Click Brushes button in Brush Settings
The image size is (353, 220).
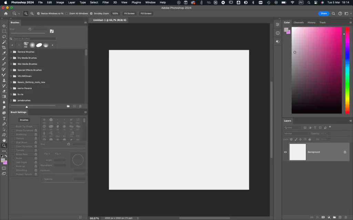pos(24,120)
